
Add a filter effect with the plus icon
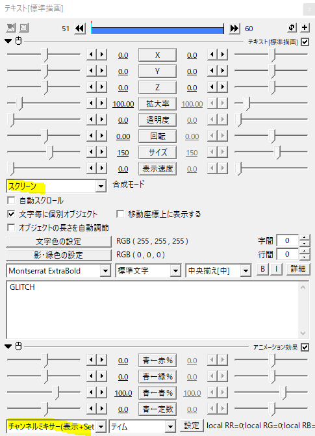305,27
